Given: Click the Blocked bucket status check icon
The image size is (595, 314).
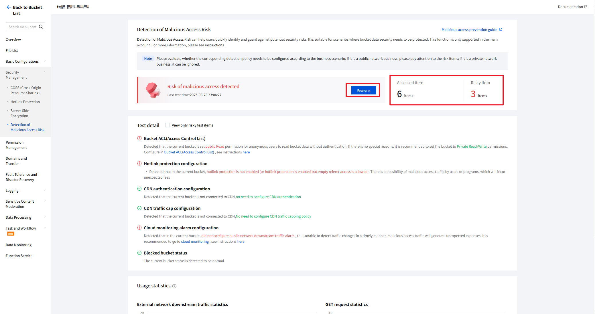Looking at the screenshot, I should (x=139, y=253).
